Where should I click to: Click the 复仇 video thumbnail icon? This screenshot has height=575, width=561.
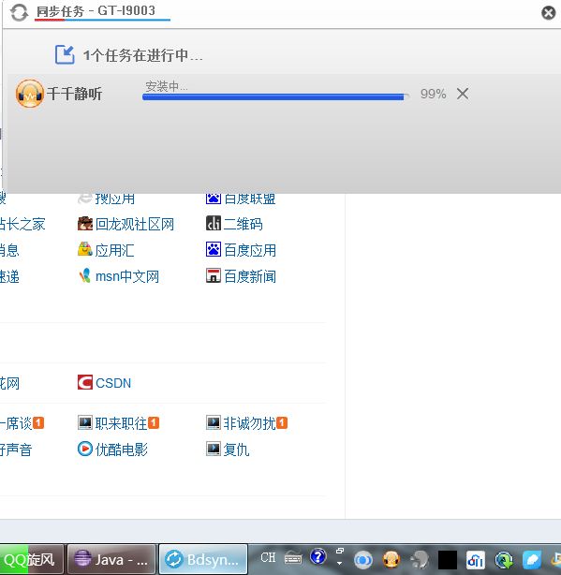[x=214, y=449]
